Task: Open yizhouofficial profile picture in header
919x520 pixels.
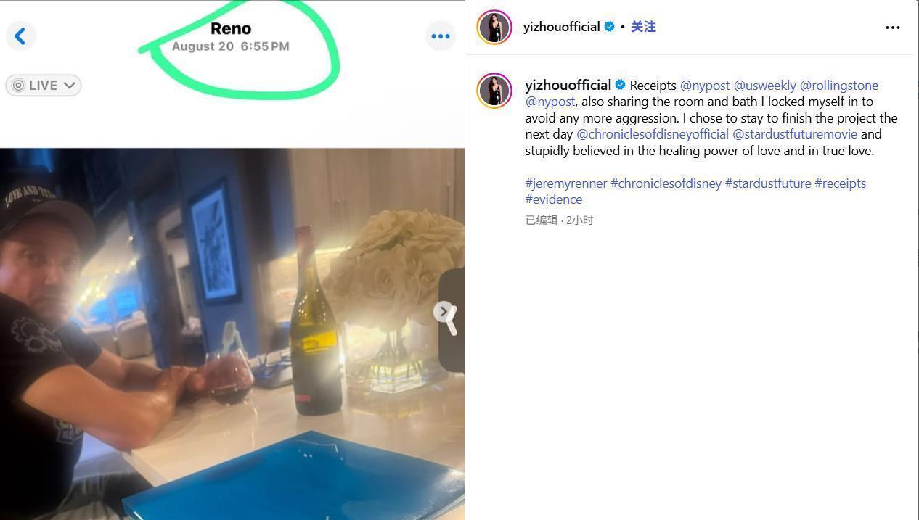Action: click(494, 28)
